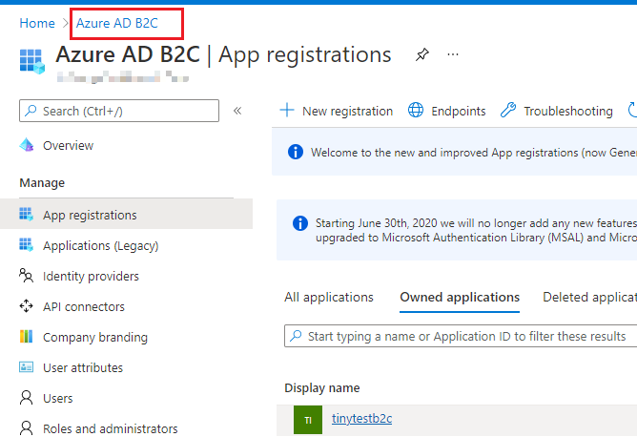This screenshot has width=637, height=437.
Task: Switch to the Owned applications tab
Action: coord(460,298)
